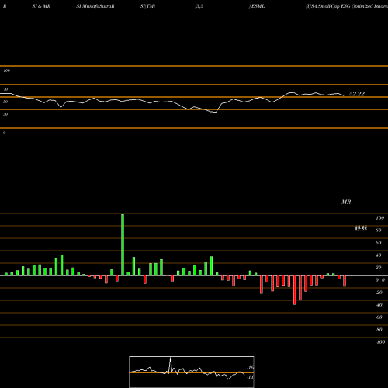Click the 50 level label on RSI panel

[5, 102]
